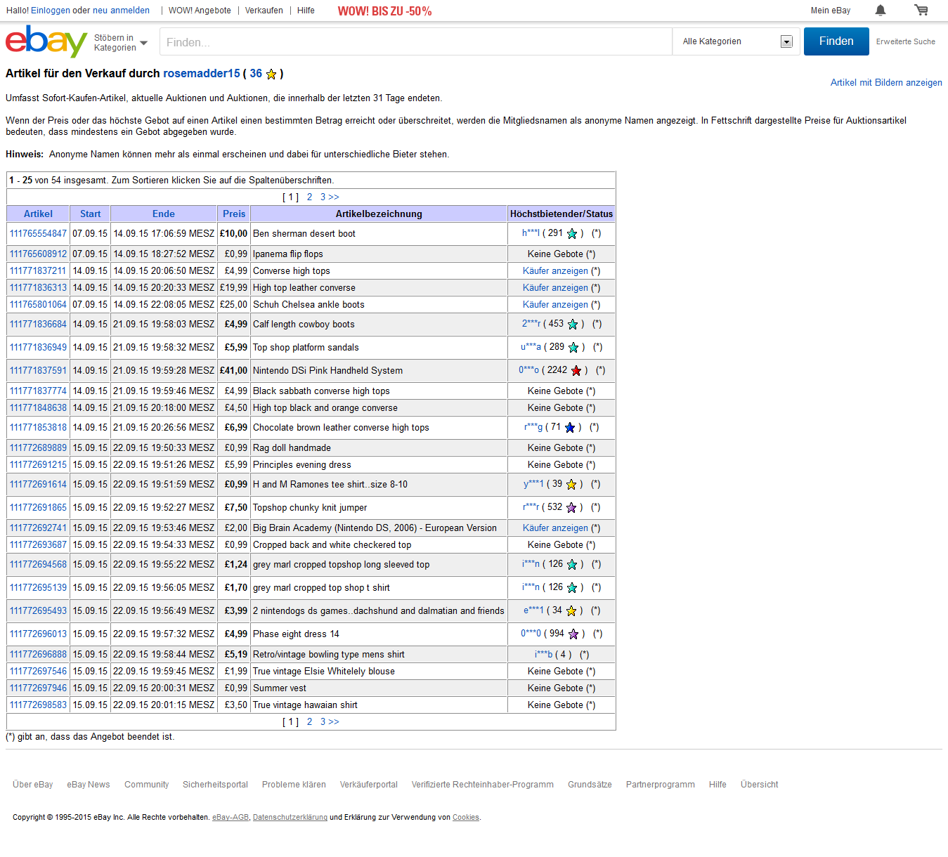Click the star icon beside bidder h***l
The image size is (948, 857).
pos(572,233)
